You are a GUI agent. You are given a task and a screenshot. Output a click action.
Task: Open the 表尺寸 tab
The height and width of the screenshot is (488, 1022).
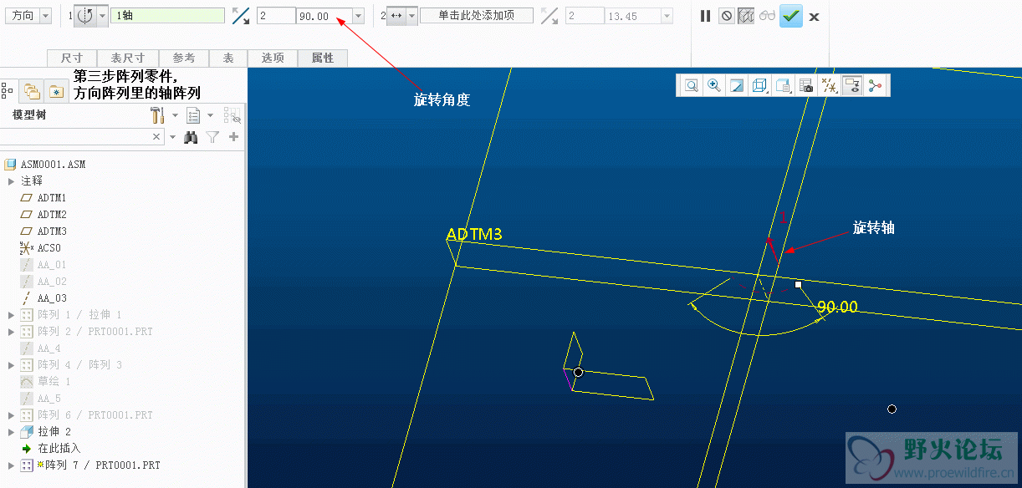coord(128,58)
